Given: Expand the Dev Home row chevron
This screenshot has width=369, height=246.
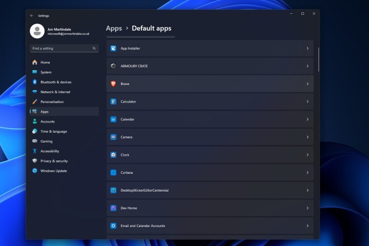Looking at the screenshot, I should (307, 208).
